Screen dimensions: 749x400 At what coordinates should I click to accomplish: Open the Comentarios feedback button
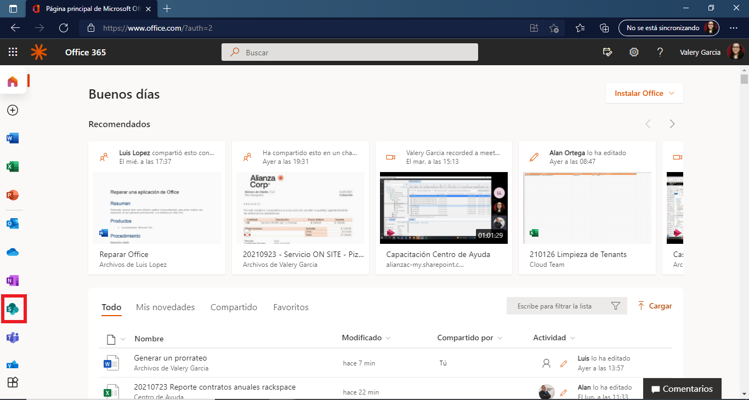tap(682, 389)
